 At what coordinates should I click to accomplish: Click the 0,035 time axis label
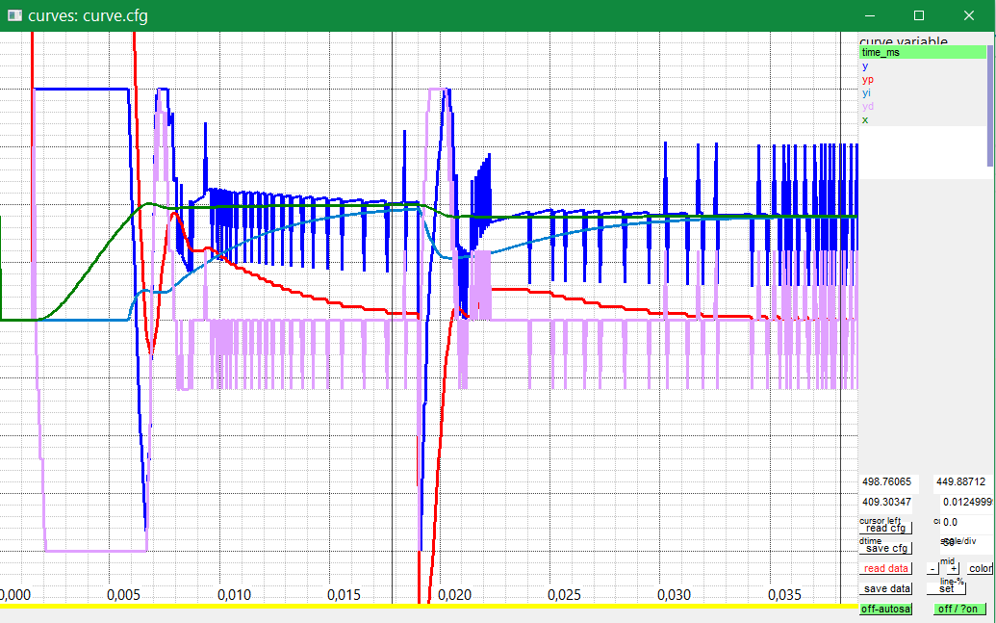pos(784,595)
